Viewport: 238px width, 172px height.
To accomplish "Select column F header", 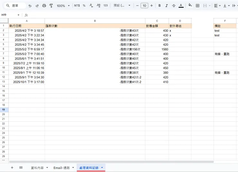I will click(225, 21).
